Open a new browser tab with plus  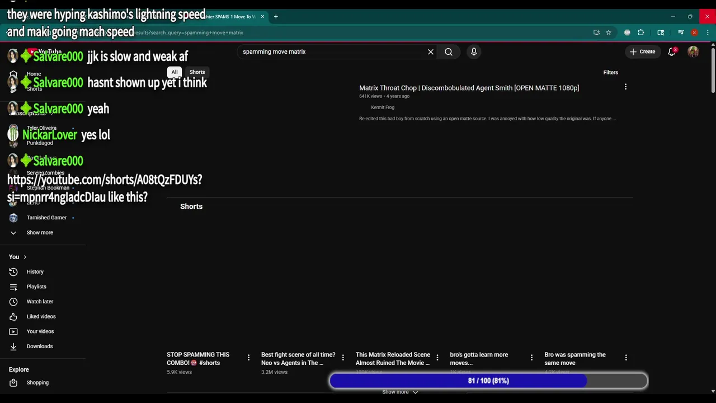[276, 16]
